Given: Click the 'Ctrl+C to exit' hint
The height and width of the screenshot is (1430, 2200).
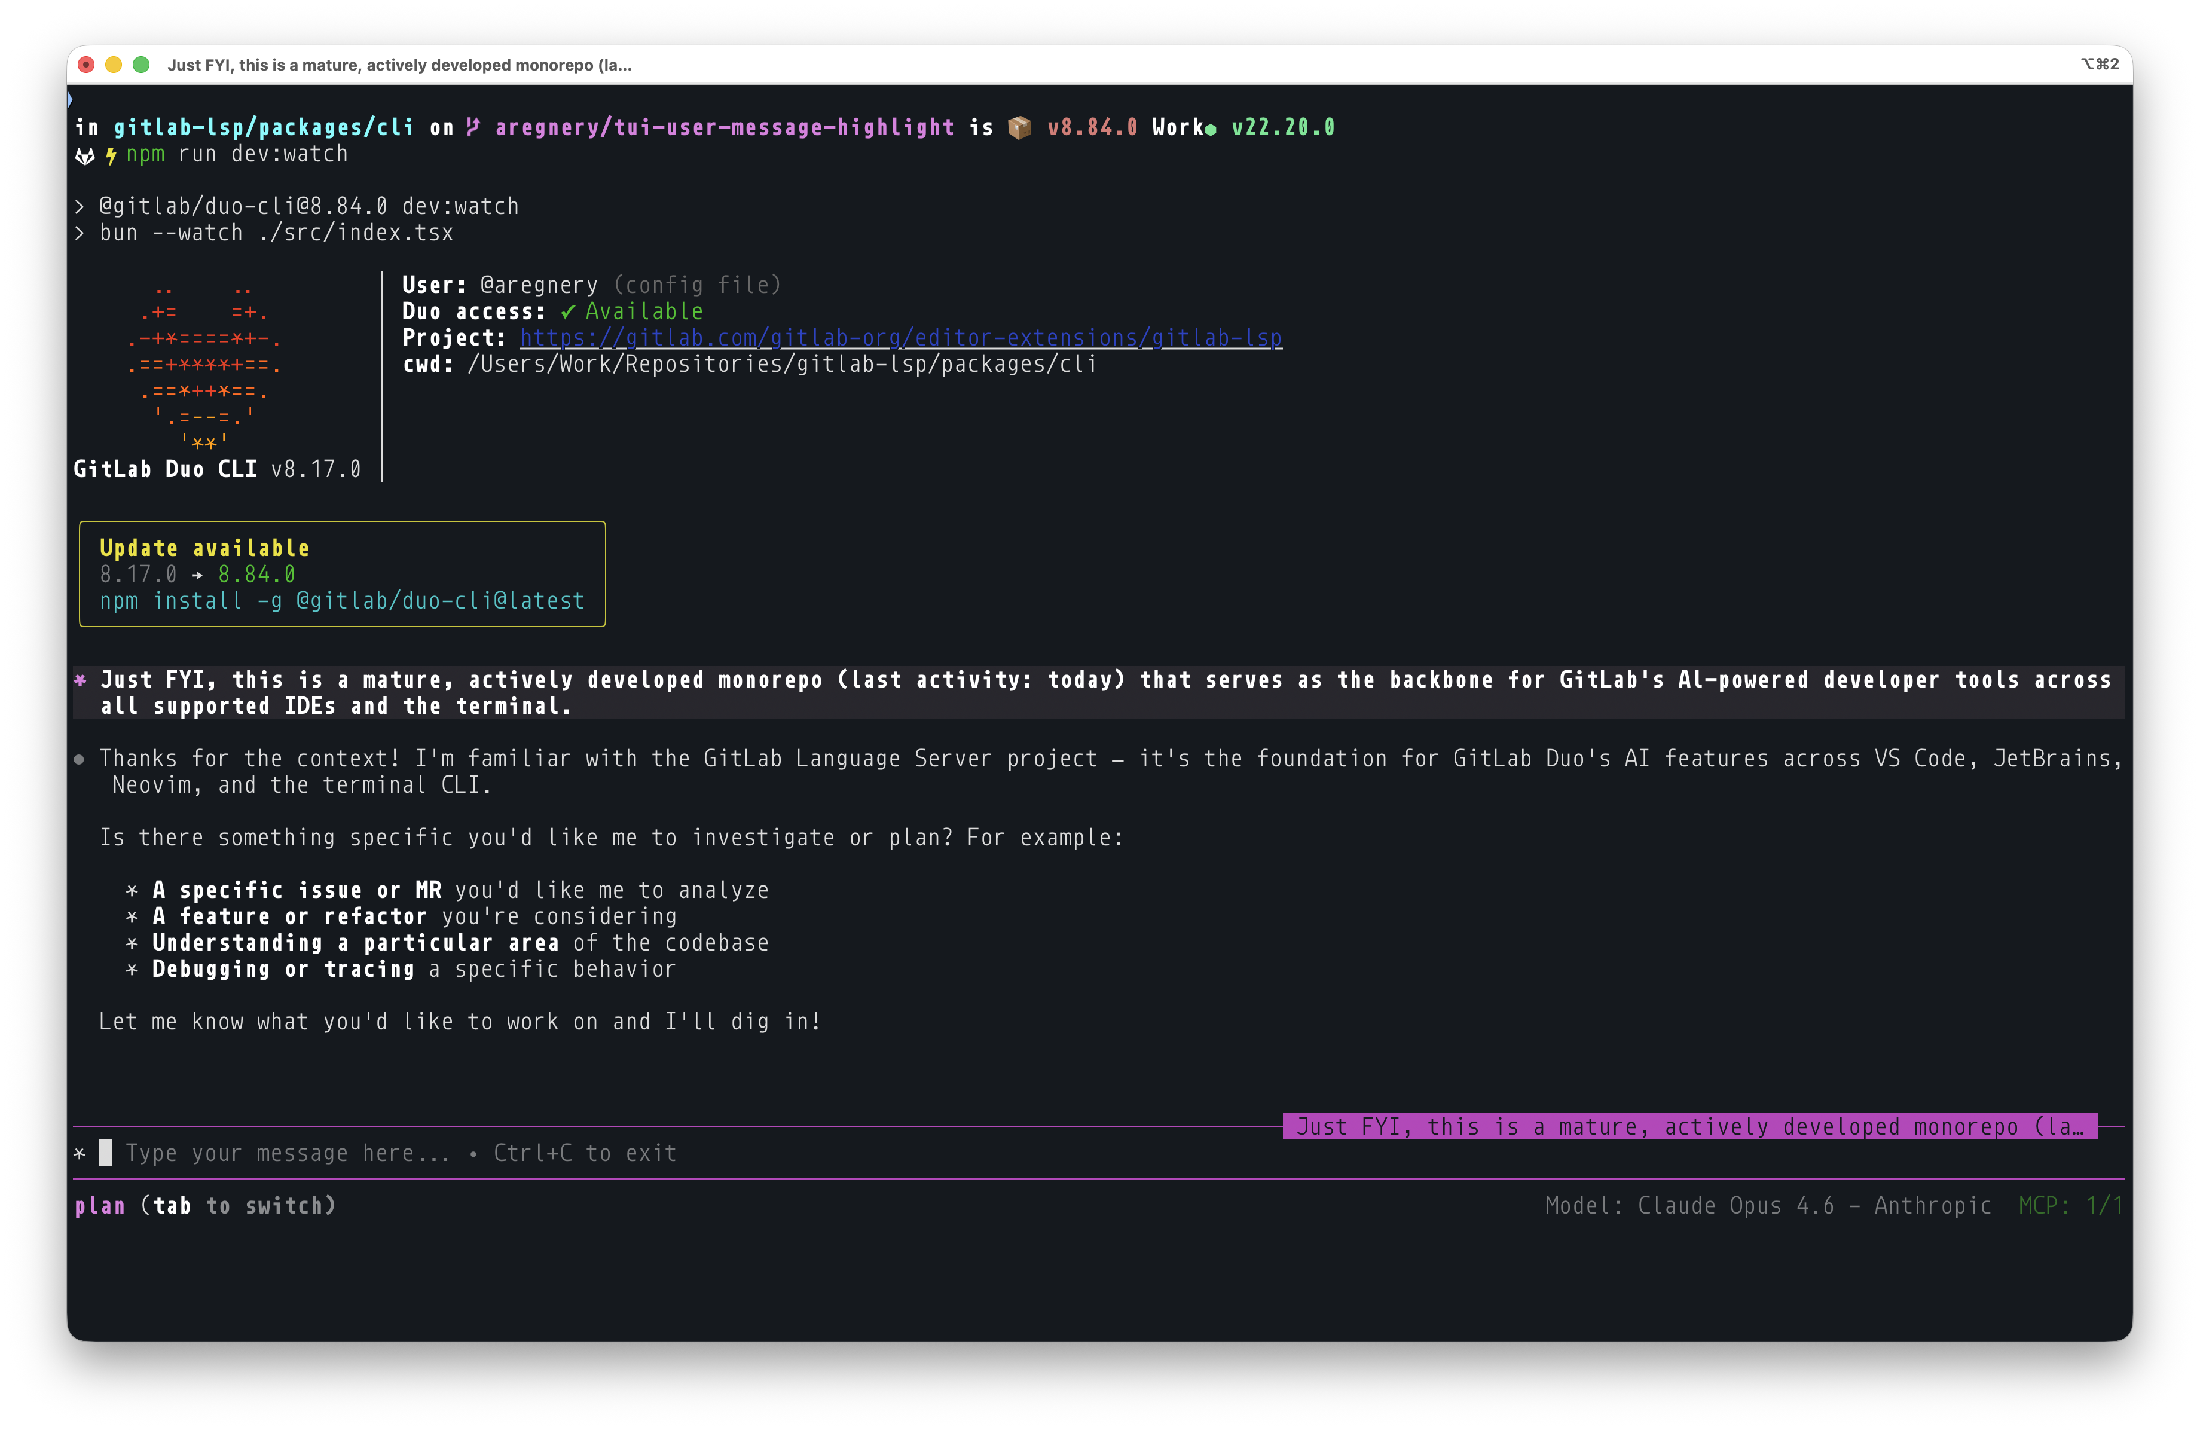Looking at the screenshot, I should [x=584, y=1153].
